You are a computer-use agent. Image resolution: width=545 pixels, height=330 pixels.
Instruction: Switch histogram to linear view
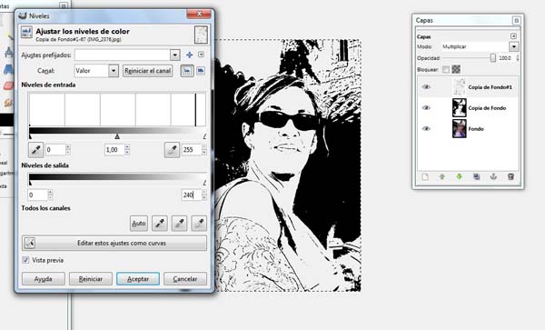187,71
